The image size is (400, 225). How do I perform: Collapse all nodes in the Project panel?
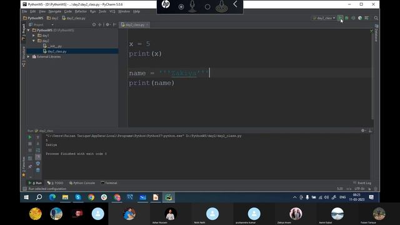100,25
